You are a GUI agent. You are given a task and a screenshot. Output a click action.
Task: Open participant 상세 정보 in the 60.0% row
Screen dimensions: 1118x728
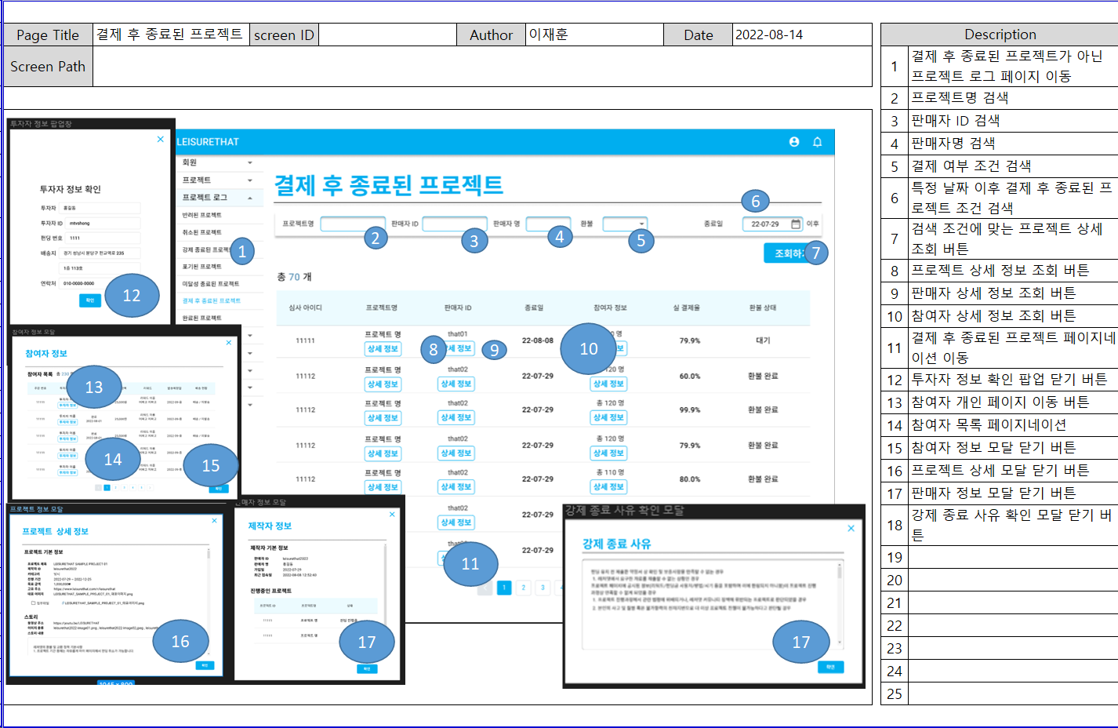(609, 384)
